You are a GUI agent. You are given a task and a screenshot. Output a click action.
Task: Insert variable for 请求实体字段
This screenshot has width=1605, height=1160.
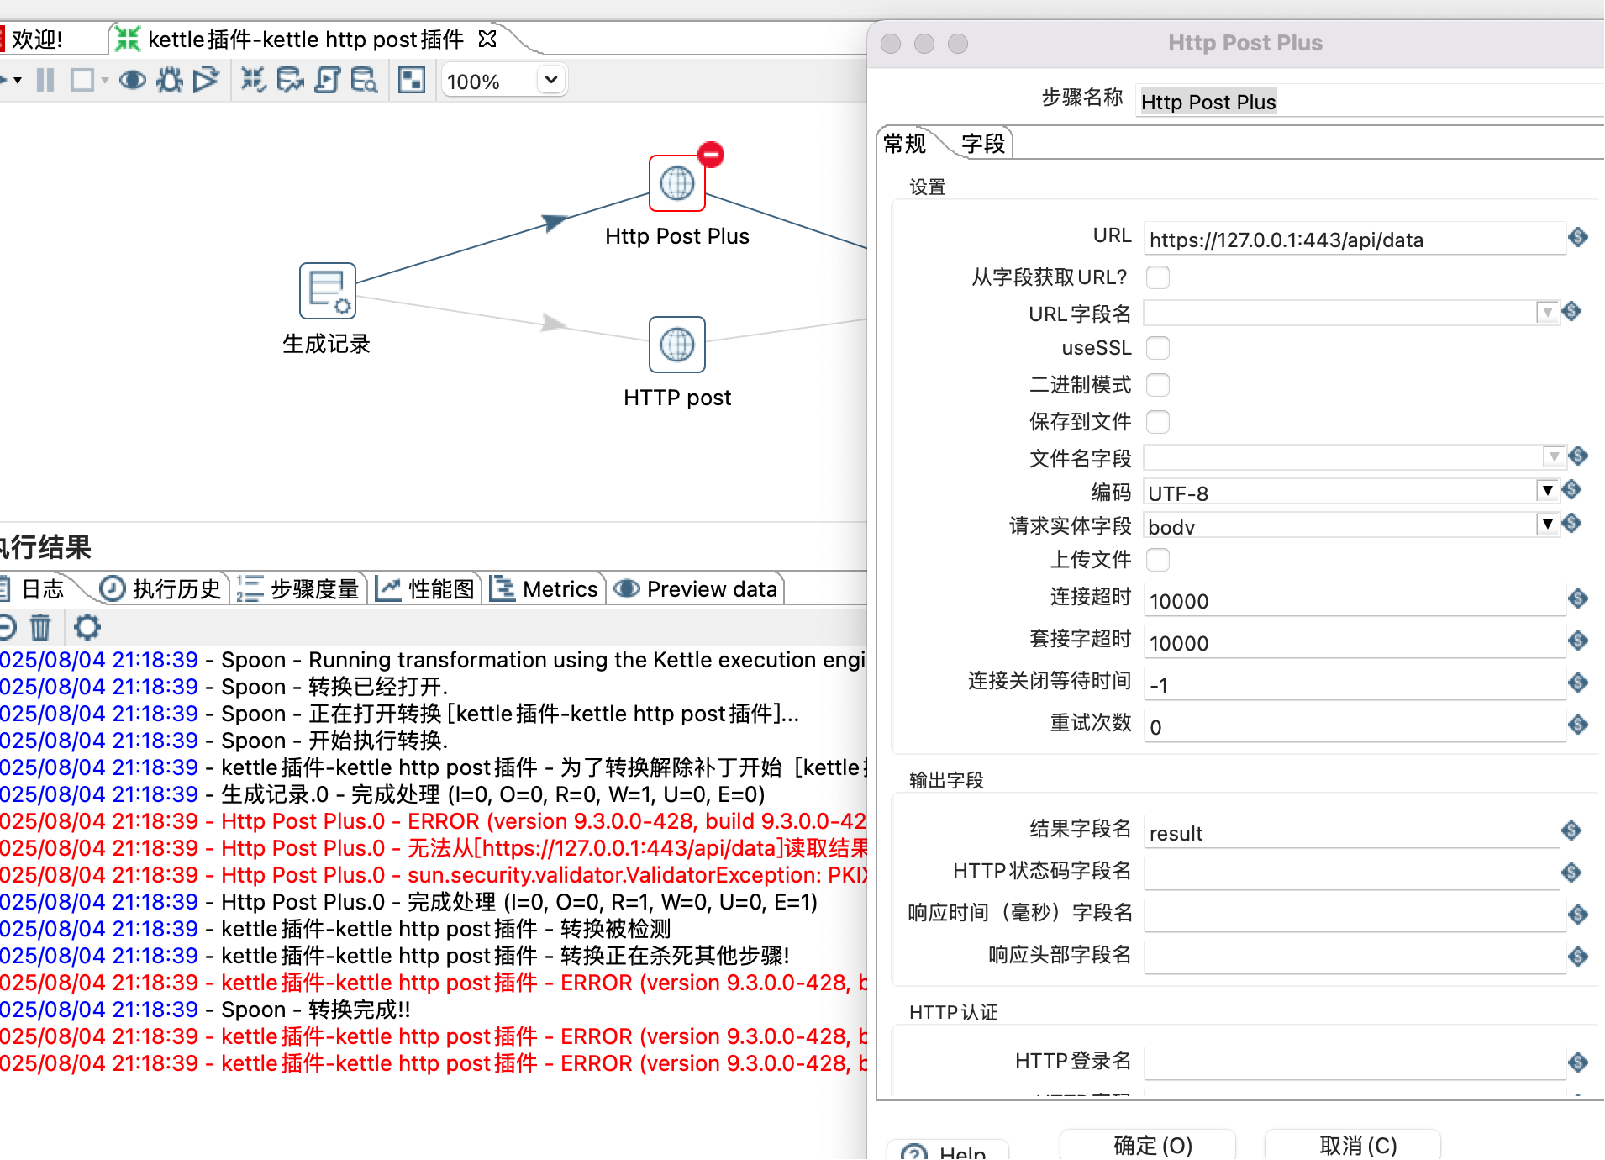1571,524
